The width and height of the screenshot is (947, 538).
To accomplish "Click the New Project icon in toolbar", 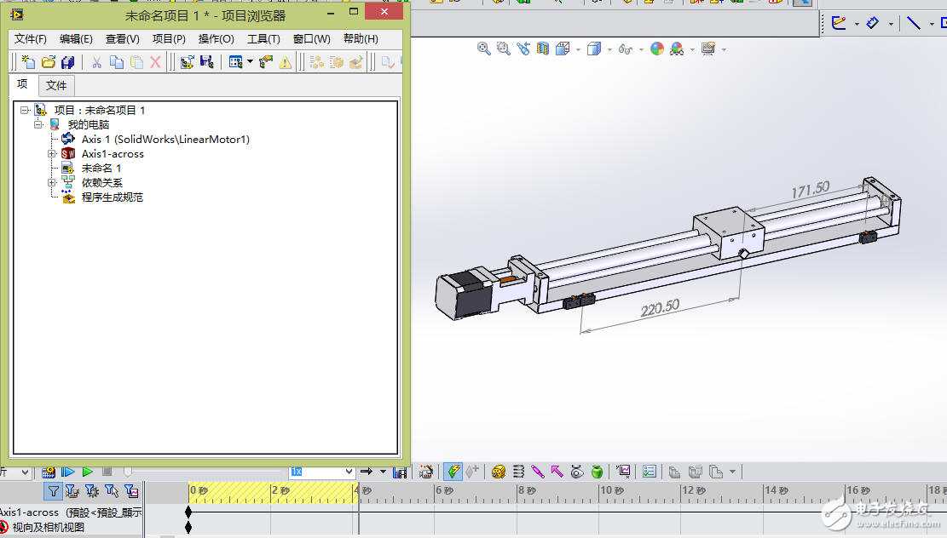I will pos(28,62).
